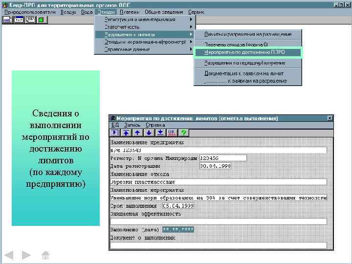The image size is (352, 264).
Task: Click the home slide icon
Action: coord(45,255)
